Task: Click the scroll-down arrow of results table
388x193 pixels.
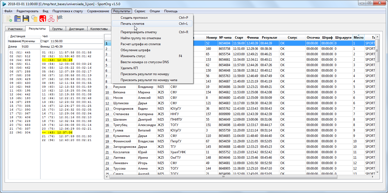Action: [x=377, y=172]
